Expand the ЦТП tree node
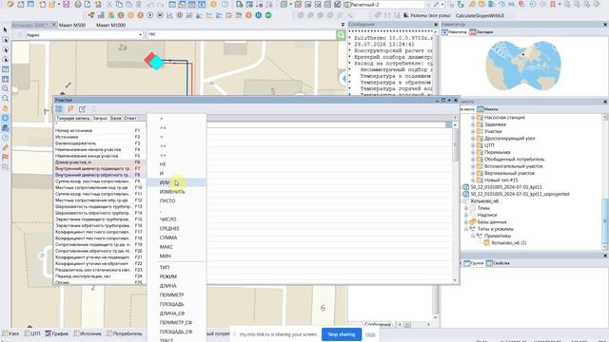 click(x=473, y=145)
